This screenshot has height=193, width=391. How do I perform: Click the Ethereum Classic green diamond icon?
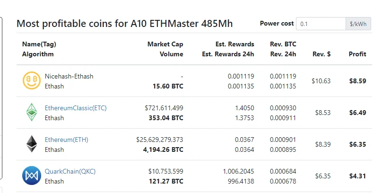pyautogui.click(x=32, y=113)
